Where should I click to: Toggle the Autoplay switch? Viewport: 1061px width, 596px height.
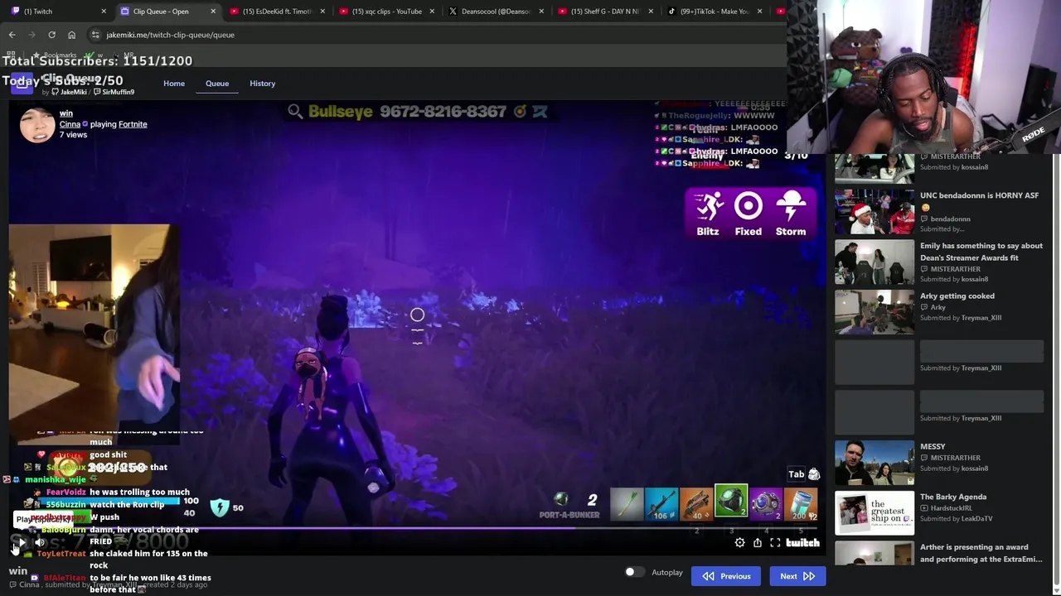[633, 572]
